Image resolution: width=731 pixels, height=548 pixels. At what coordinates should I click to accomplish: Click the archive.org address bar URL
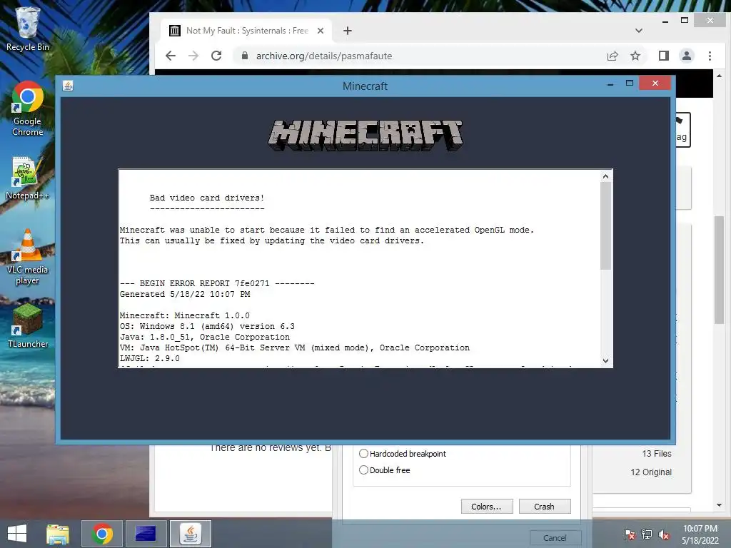point(324,56)
